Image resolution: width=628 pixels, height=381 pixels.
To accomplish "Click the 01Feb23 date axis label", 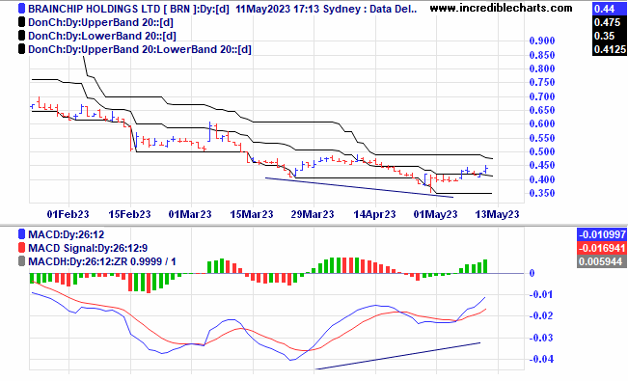I will coord(68,214).
